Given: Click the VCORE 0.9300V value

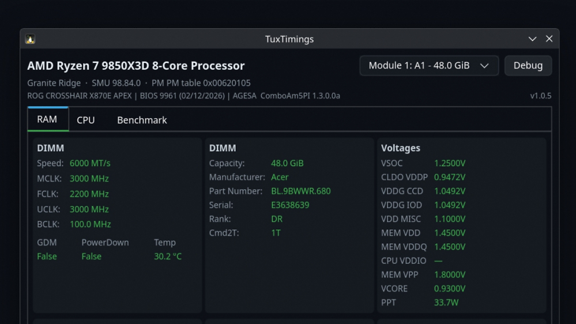Looking at the screenshot, I should click(450, 289).
